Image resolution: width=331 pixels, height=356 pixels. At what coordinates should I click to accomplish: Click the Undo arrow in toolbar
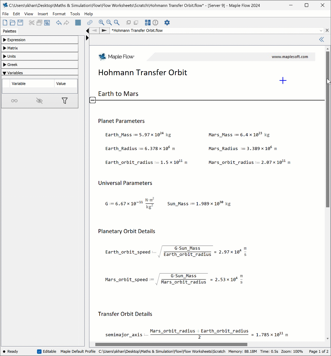(59, 22)
